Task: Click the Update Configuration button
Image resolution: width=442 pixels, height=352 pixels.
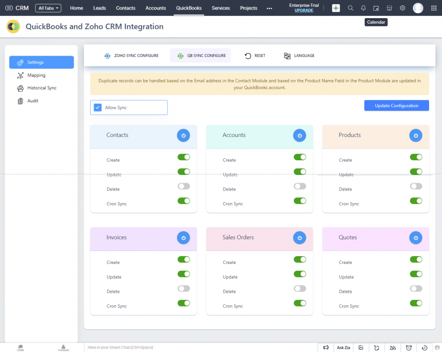Action: 397,105
